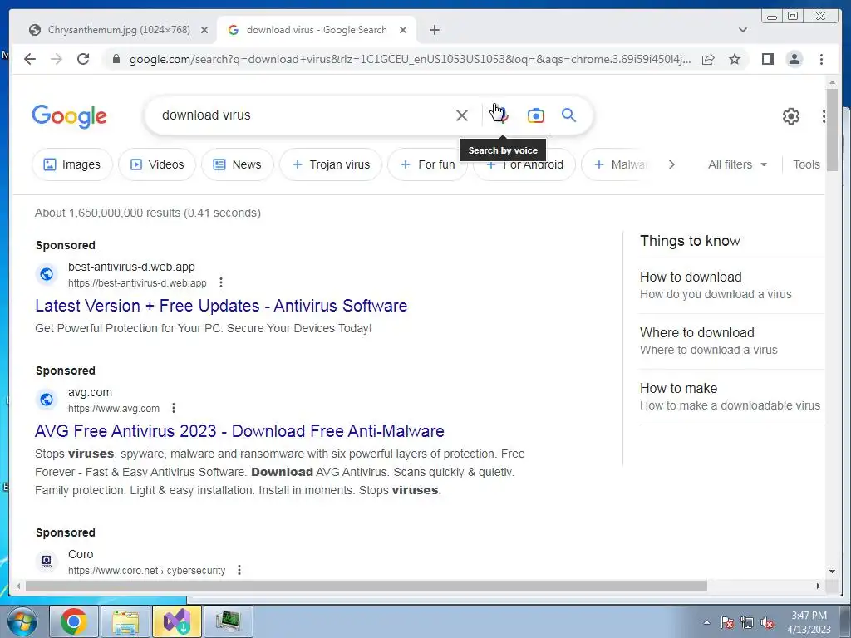851x638 pixels.
Task: Click the horizontal scrollbar right arrow
Action: 819,586
